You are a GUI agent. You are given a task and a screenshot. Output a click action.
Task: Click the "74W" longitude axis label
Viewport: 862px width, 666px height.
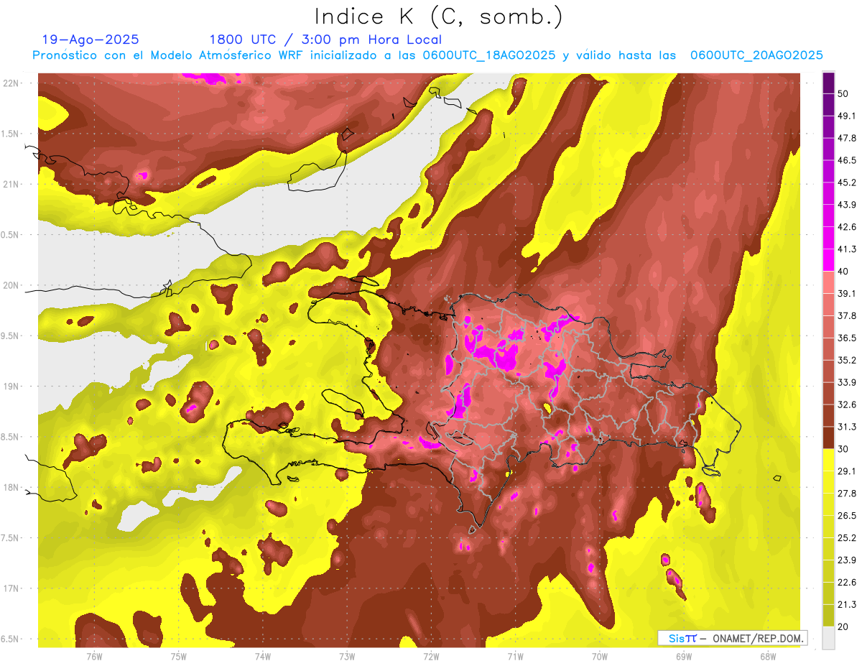263,657
